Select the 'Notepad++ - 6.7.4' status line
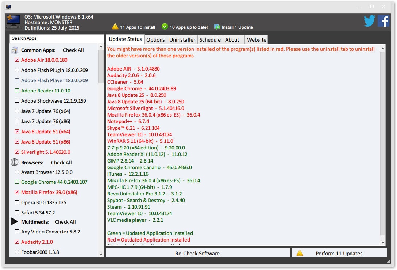This screenshot has width=397, height=270. tap(128, 121)
